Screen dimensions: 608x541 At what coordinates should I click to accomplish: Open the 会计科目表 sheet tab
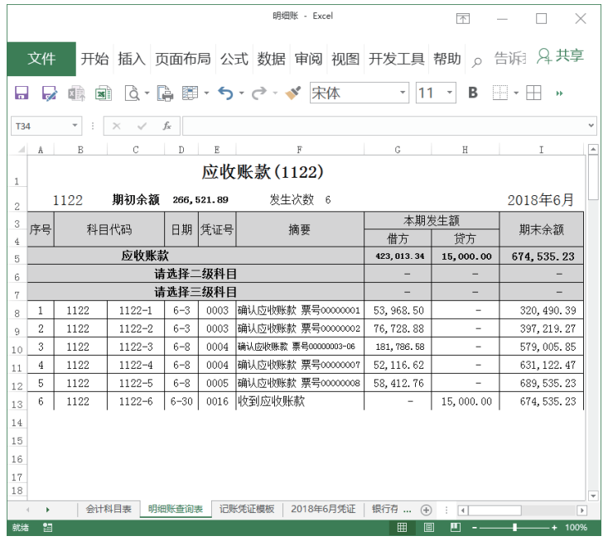pyautogui.click(x=109, y=509)
